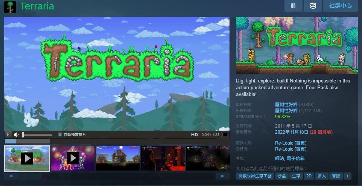
Task: Open publisher Re-Logic link
Action: point(284,149)
